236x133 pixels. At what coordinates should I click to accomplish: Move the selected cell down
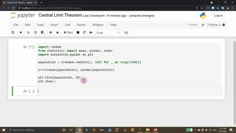[58, 33]
